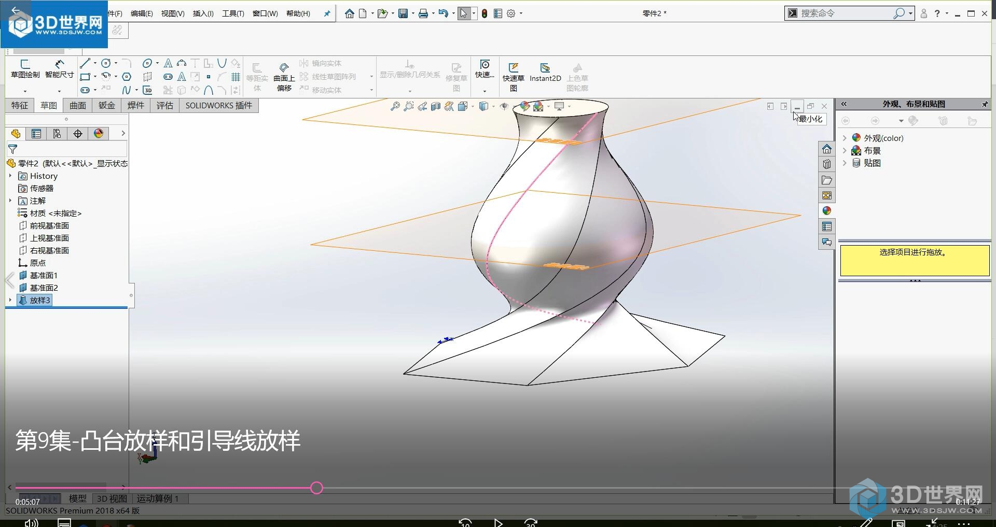
Task: Open FeatureManager design tree tab
Action: (16, 134)
